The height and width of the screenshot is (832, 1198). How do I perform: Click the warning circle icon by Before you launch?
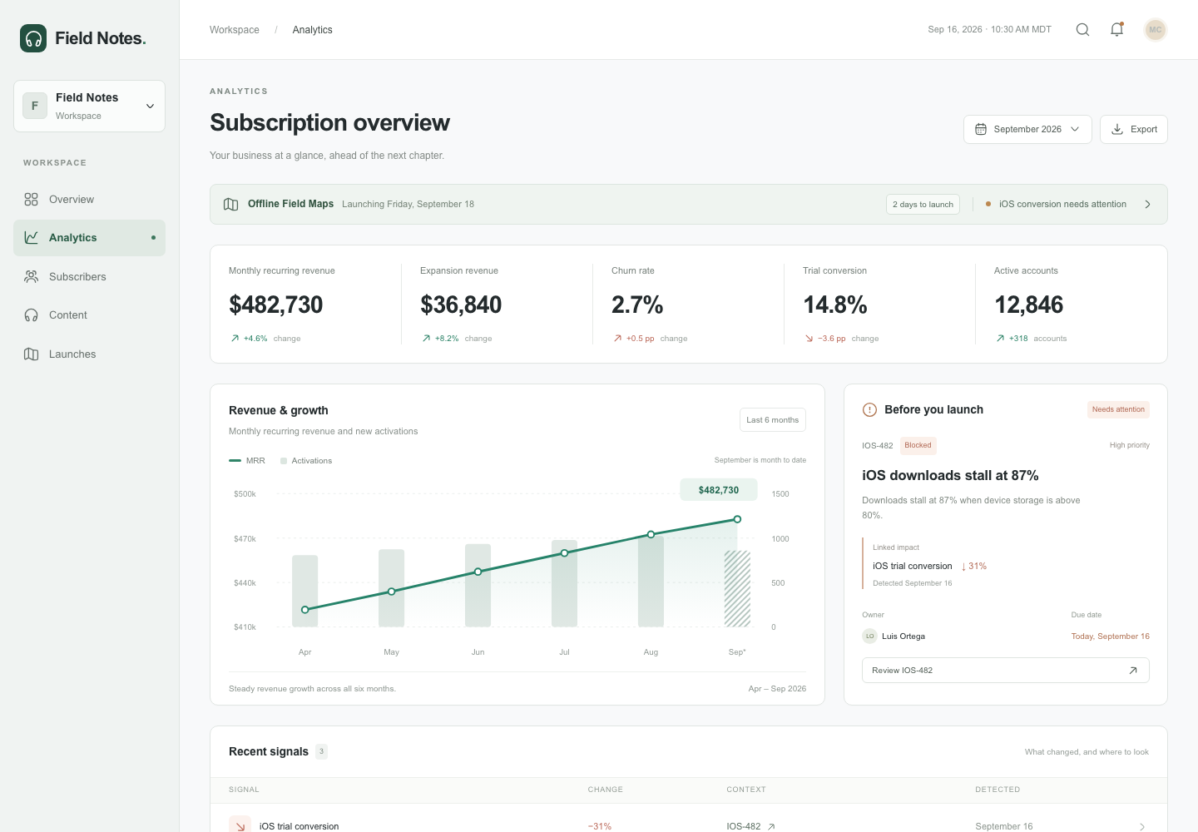[x=869, y=409]
